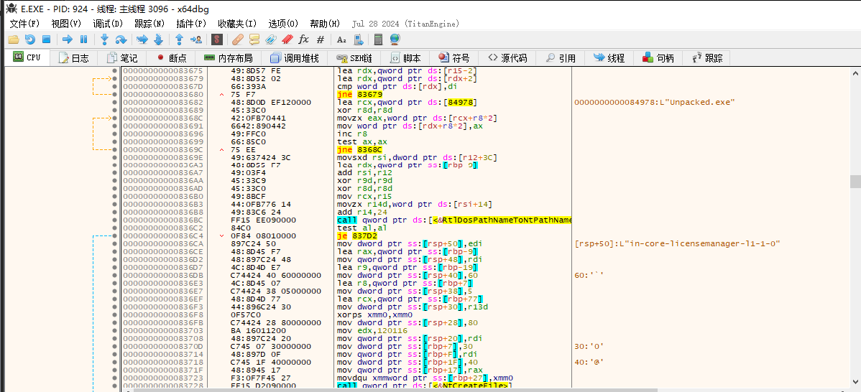Click the disassembly scrollbar up arrow
The height and width of the screenshot is (392, 861).
point(855,73)
